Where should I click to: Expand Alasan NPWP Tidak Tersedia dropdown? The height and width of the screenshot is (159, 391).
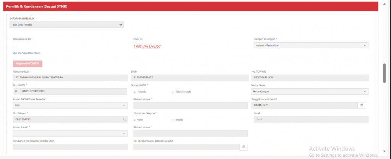click(x=70, y=105)
